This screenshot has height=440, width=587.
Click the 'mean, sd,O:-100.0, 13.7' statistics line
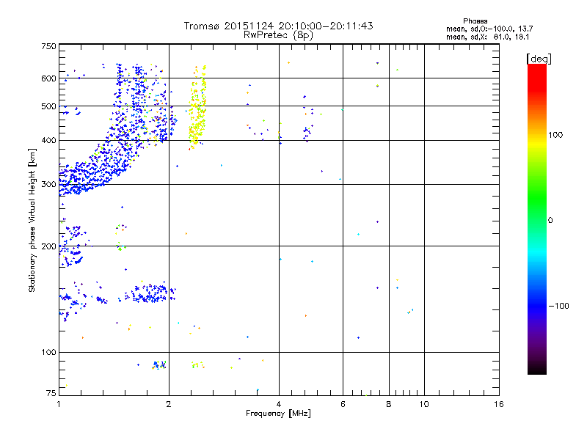[489, 29]
